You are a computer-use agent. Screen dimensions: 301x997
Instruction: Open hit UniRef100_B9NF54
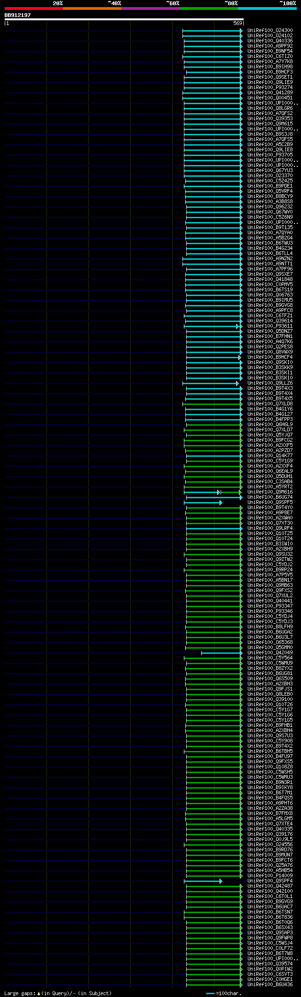270,51
